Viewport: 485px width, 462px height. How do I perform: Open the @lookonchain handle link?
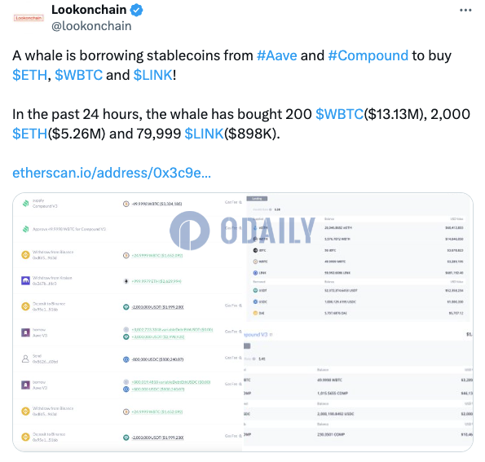[91, 26]
